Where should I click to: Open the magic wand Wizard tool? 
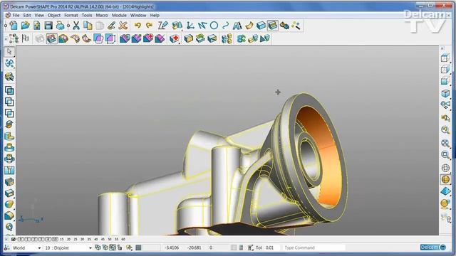[296, 26]
